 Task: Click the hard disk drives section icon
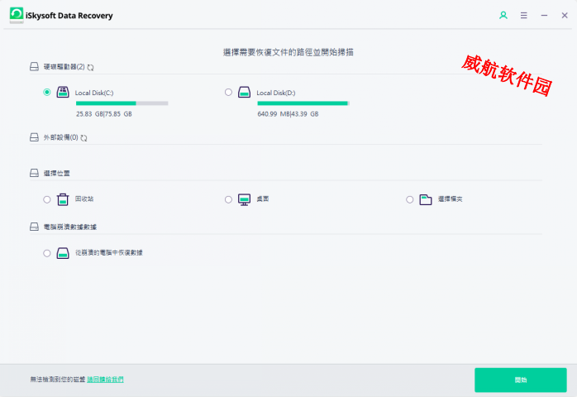(34, 67)
